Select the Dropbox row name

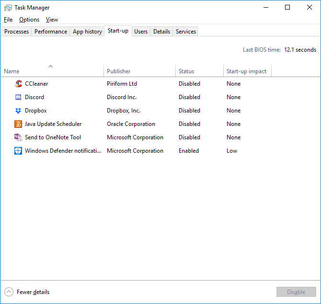point(36,111)
